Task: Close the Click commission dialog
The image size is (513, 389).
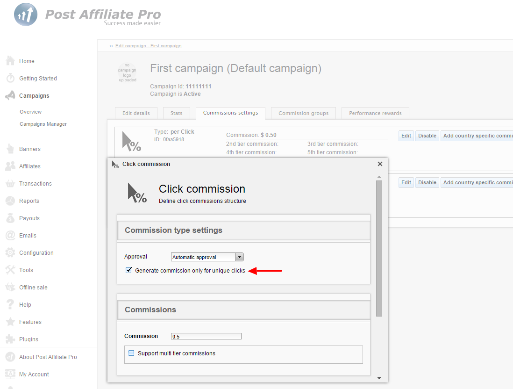Action: pos(380,164)
